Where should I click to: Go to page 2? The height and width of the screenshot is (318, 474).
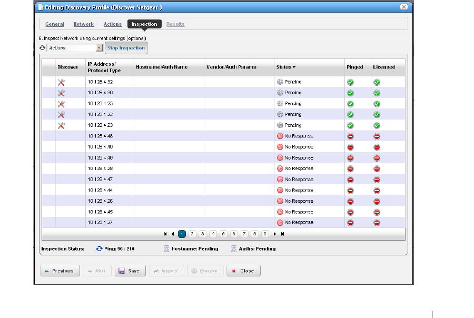point(192,234)
